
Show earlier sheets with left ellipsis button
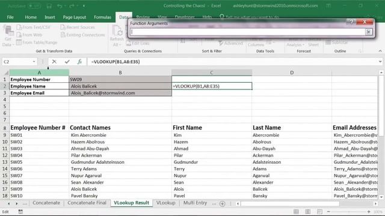[x=25, y=203]
